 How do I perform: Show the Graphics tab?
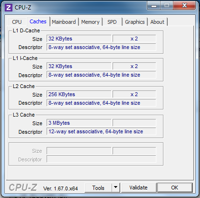pyautogui.click(x=135, y=22)
